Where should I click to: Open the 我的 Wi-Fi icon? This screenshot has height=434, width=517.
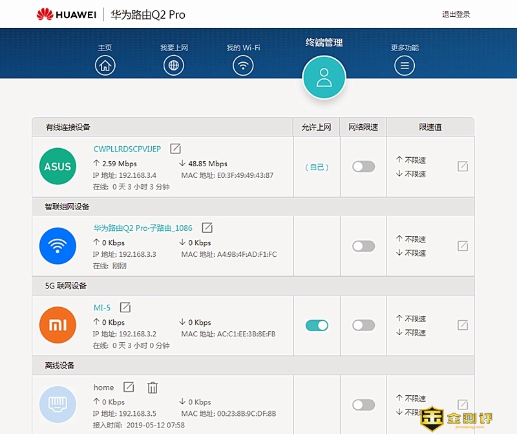pos(242,65)
